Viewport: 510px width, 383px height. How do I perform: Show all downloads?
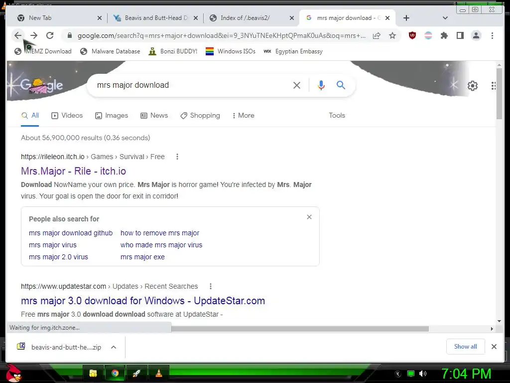466,347
